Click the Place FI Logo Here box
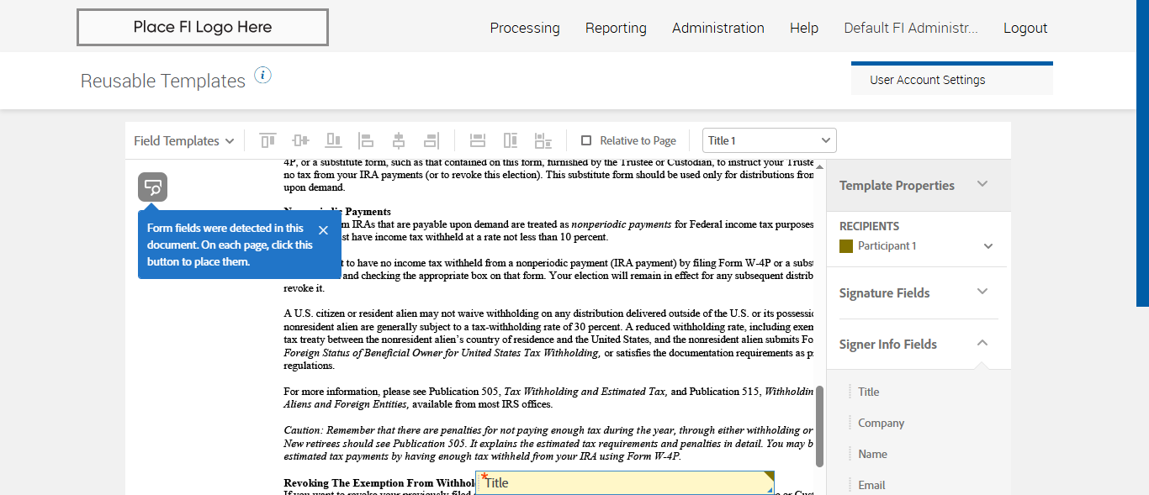Screen dimensions: 1149x495 click(203, 27)
